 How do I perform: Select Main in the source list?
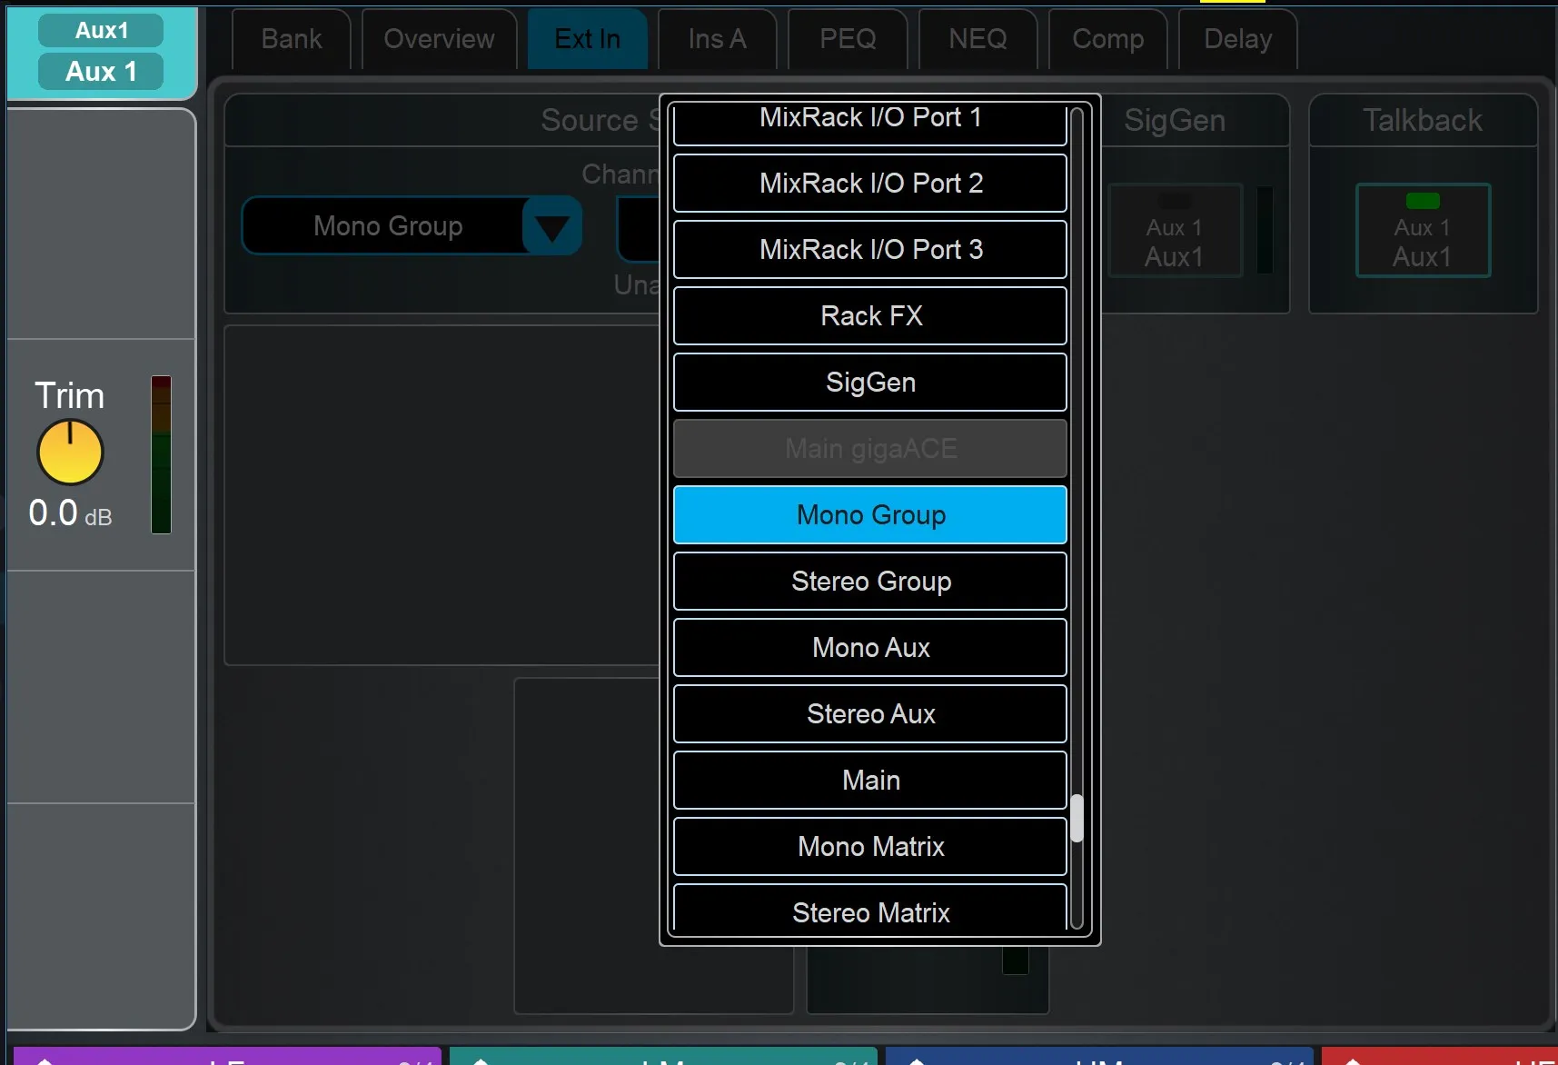(x=870, y=781)
